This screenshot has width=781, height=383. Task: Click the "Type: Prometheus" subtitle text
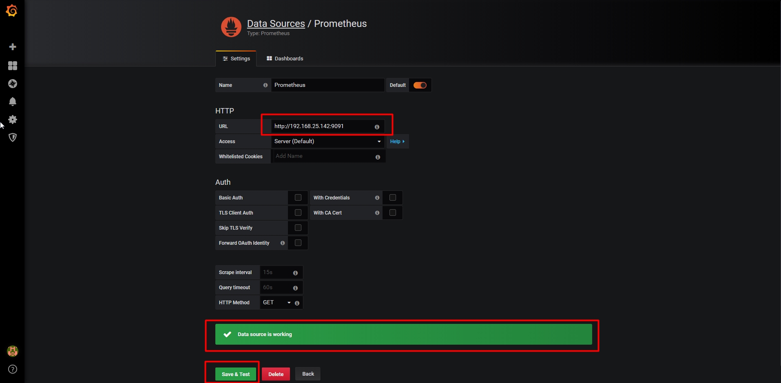[268, 33]
